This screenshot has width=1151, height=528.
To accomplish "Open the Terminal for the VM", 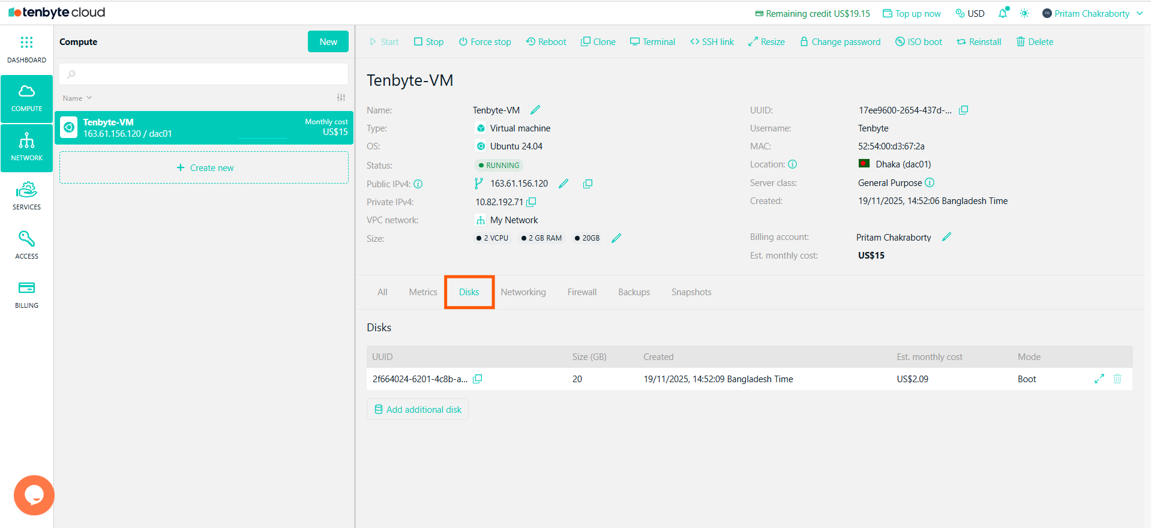I will coord(652,42).
